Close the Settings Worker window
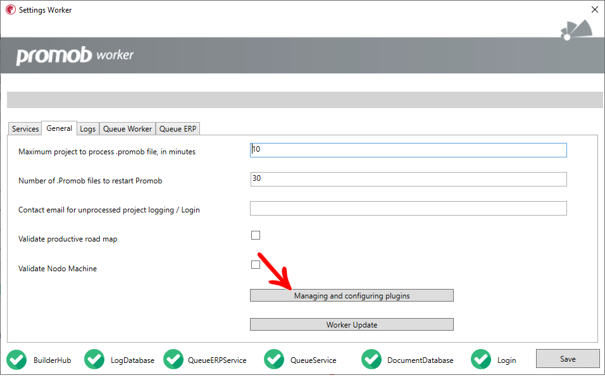This screenshot has height=380, width=605. pos(595,9)
